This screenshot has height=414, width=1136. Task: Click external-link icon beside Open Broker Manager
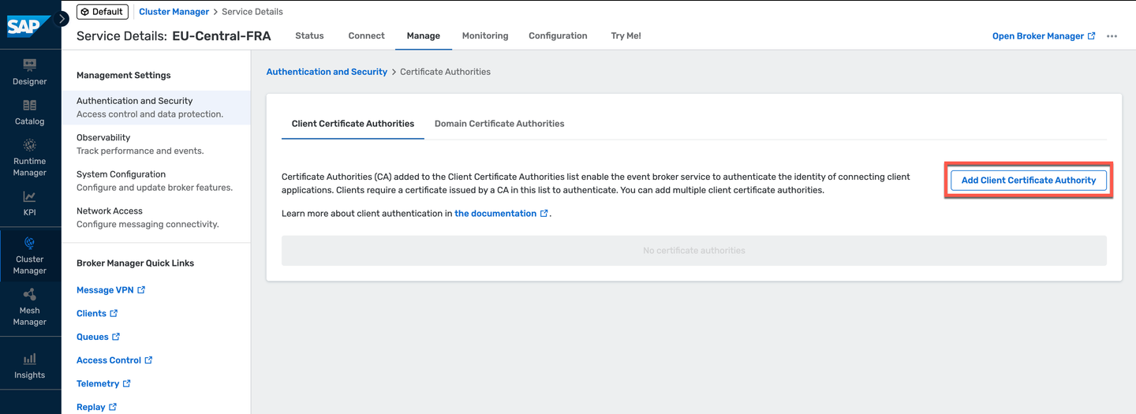1092,36
